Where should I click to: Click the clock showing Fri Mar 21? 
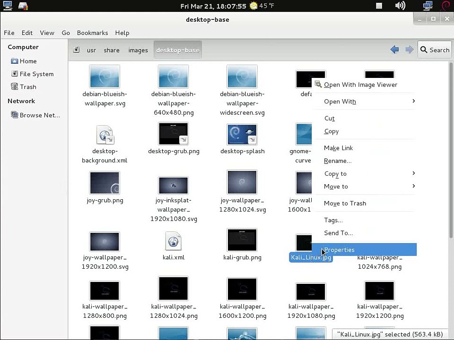pyautogui.click(x=213, y=6)
